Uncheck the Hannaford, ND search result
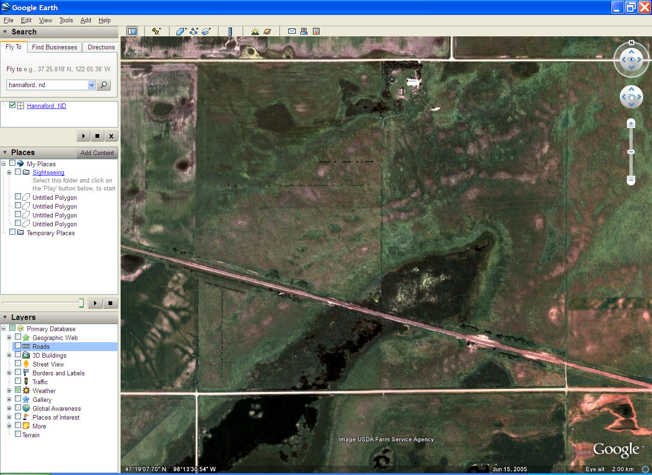 [x=13, y=105]
